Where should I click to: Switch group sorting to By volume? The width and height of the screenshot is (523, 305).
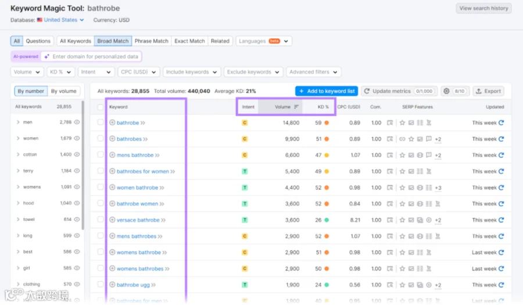pyautogui.click(x=64, y=91)
